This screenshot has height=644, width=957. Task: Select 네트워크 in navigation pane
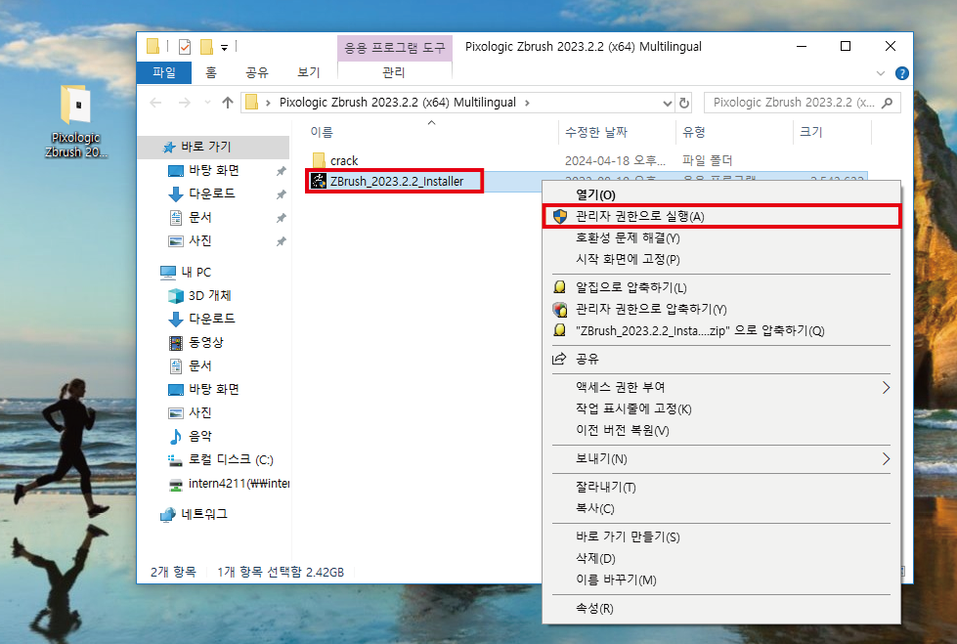coord(204,514)
